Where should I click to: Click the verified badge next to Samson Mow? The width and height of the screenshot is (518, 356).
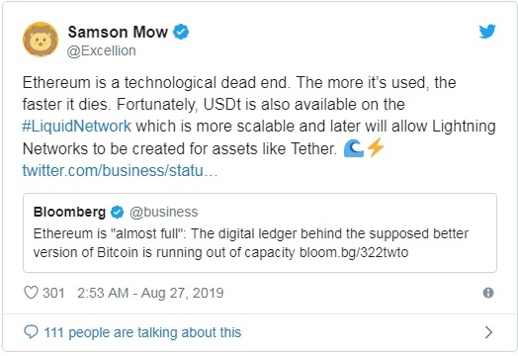pyautogui.click(x=181, y=32)
